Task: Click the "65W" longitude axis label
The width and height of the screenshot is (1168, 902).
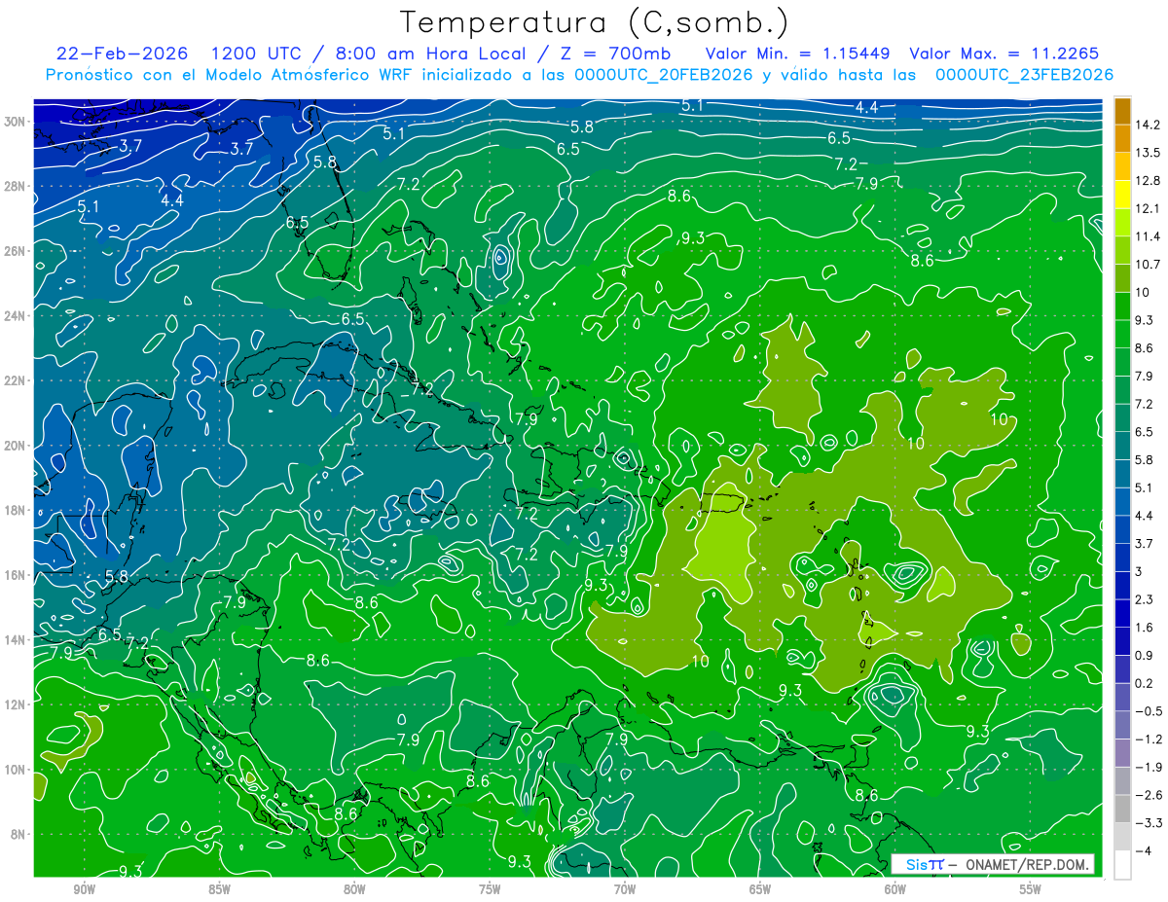Action: click(760, 889)
